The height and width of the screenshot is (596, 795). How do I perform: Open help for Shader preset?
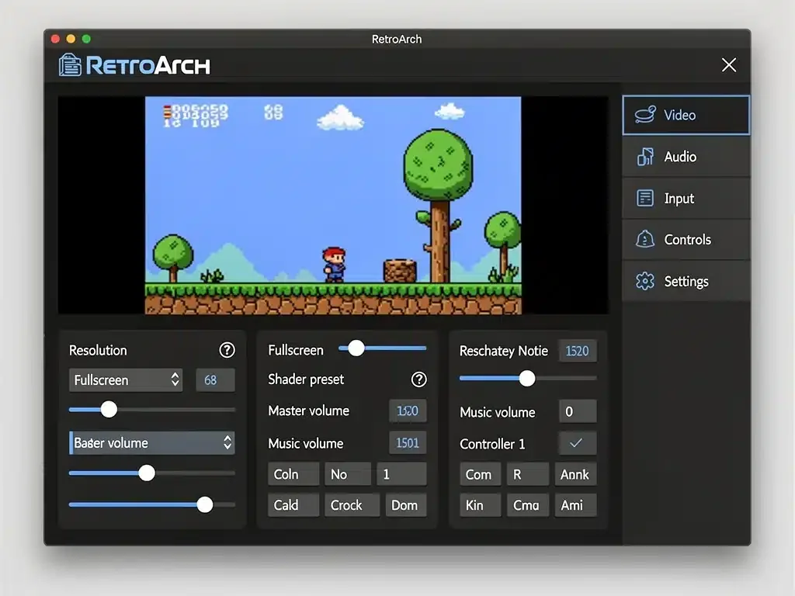point(418,379)
